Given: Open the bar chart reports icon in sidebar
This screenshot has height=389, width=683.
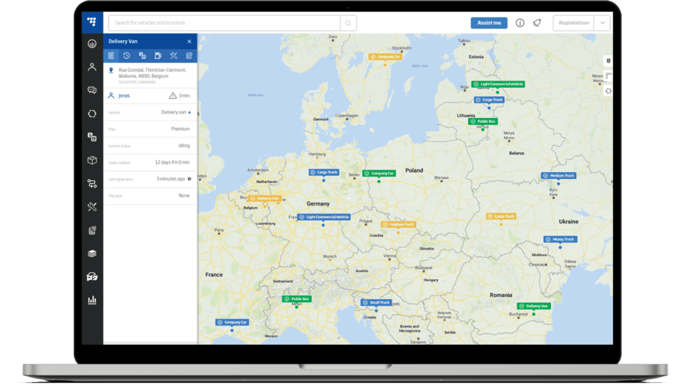Looking at the screenshot, I should [92, 300].
